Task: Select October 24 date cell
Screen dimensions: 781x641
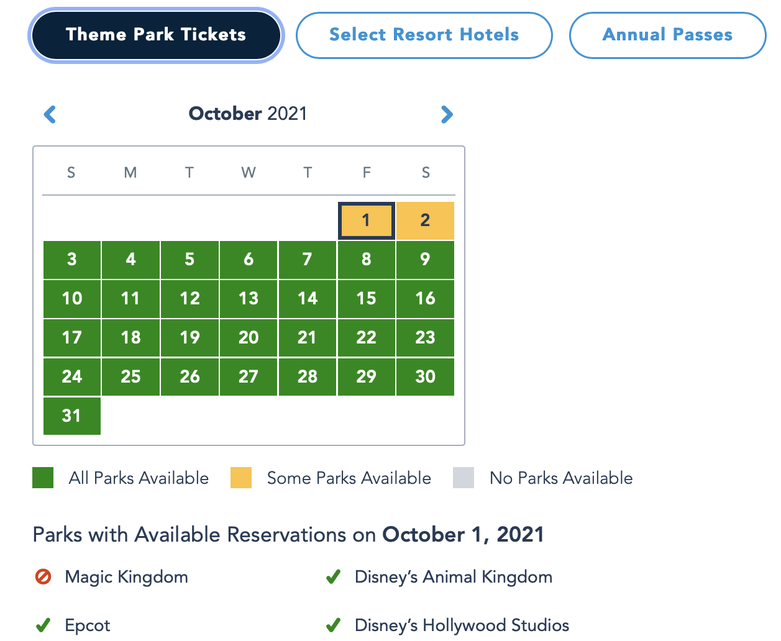Action: [x=71, y=376]
